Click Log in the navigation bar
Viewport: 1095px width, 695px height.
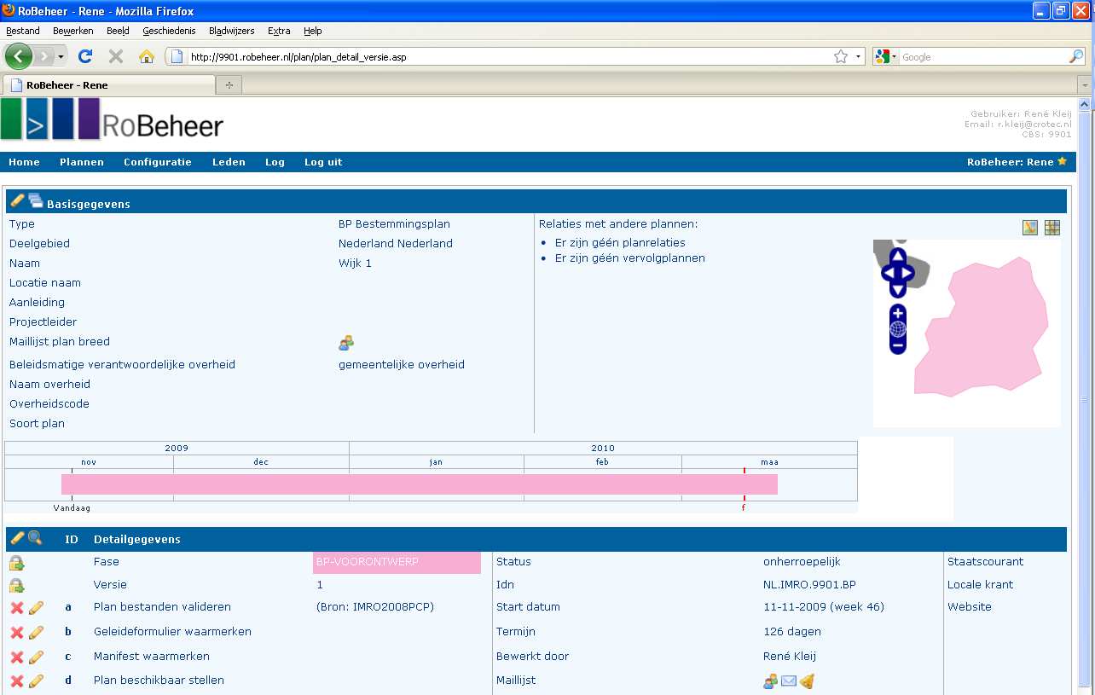coord(275,162)
